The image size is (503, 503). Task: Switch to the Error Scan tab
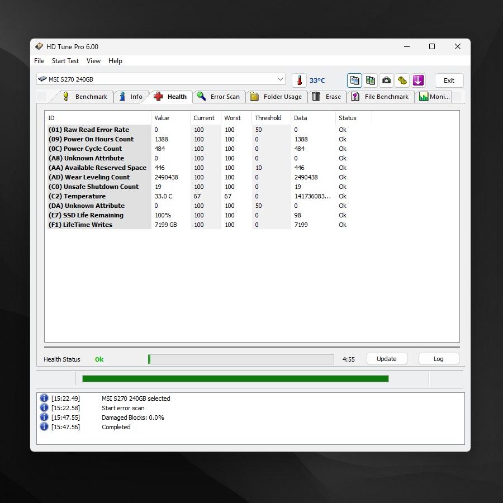(x=219, y=97)
